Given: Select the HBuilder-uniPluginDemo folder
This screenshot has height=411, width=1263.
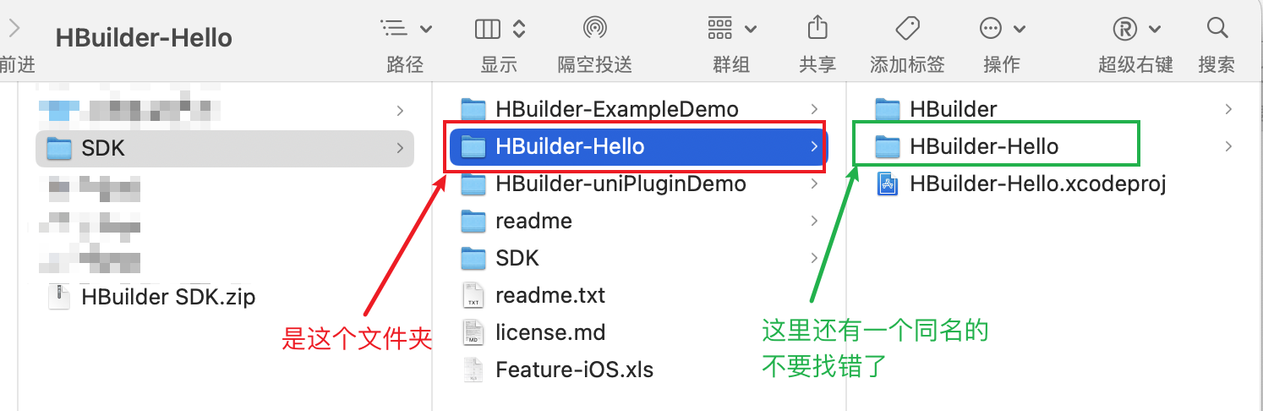Looking at the screenshot, I should (638, 184).
